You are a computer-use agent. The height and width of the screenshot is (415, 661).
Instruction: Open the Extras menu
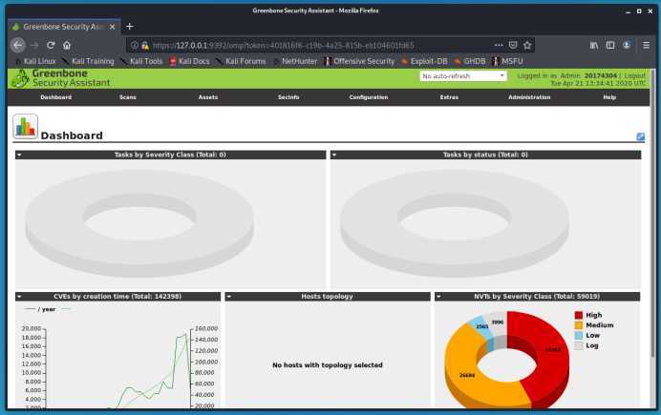(x=449, y=97)
